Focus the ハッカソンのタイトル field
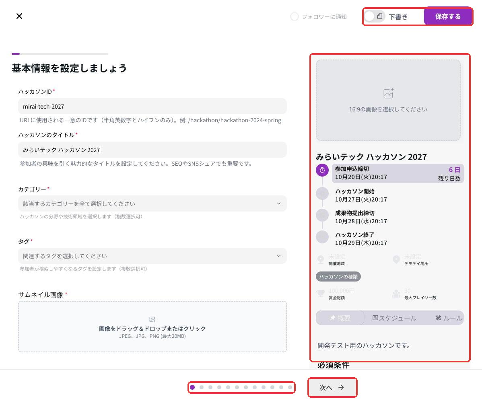 click(152, 150)
